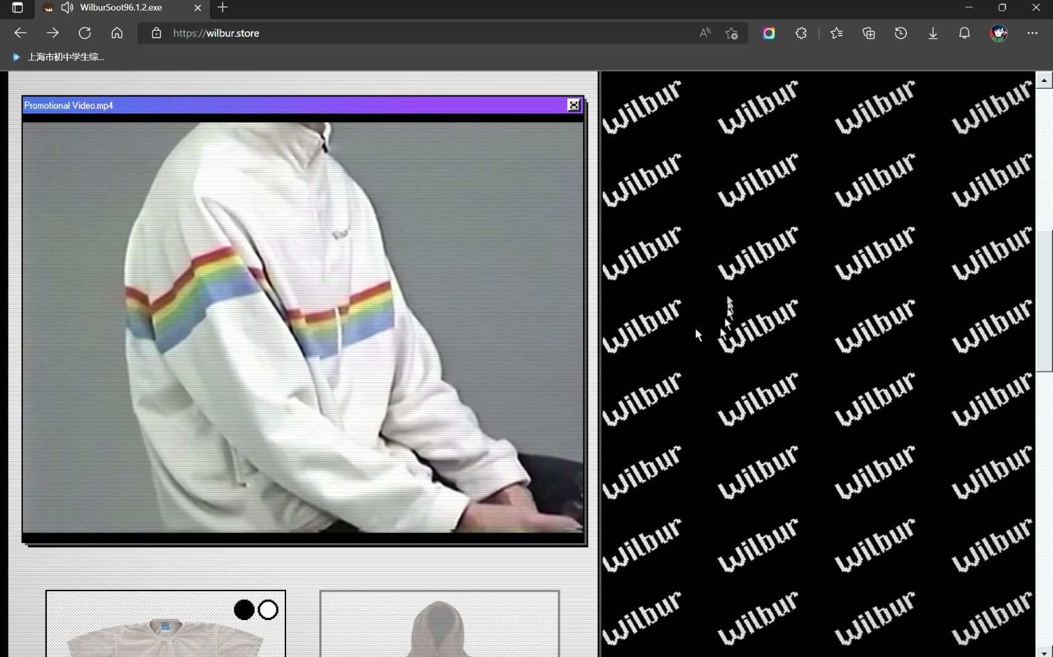Viewport: 1053px width, 657px height.
Task: Open the 上海市初中学生综 bookmark
Action: (59, 57)
